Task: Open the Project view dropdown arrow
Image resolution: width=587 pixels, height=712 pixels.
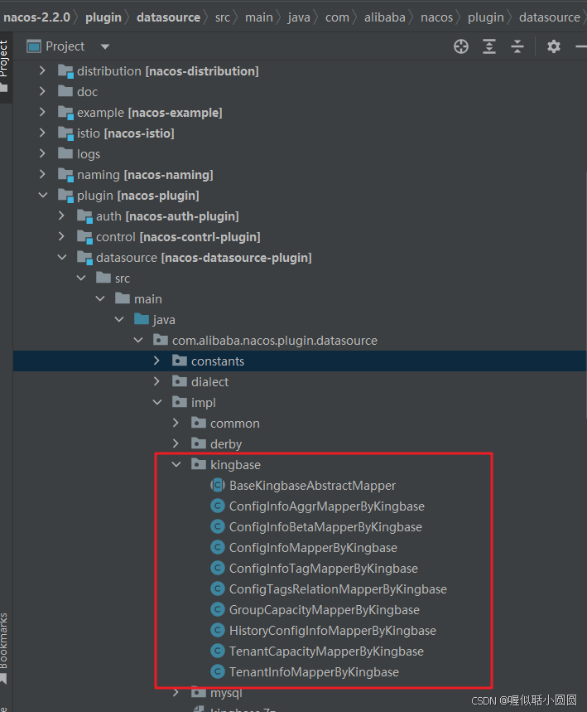Action: [105, 46]
